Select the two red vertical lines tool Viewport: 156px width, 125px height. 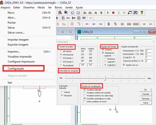[58, 24]
